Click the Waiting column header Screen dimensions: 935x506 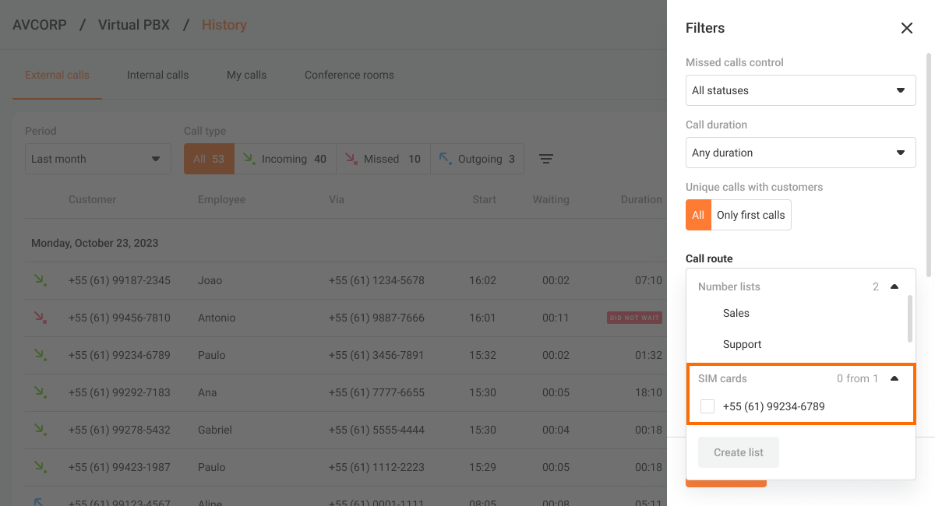pos(551,199)
